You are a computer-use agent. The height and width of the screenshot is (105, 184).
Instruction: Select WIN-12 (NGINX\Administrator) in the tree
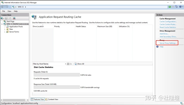point(18,24)
